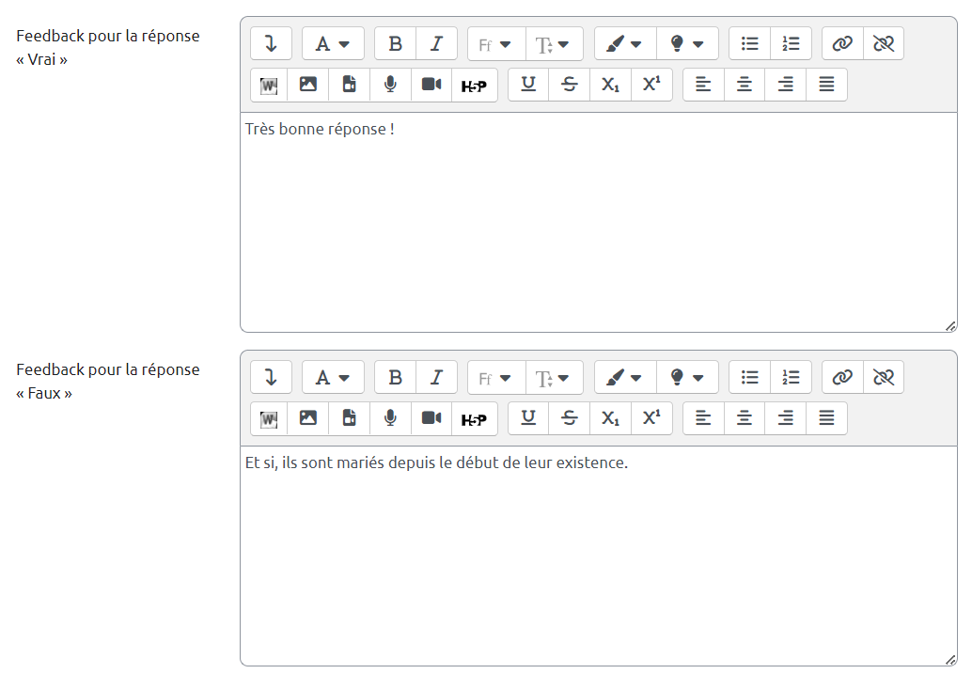Apply bulleted list in « Faux » feedback editor
972x674 pixels.
click(749, 378)
